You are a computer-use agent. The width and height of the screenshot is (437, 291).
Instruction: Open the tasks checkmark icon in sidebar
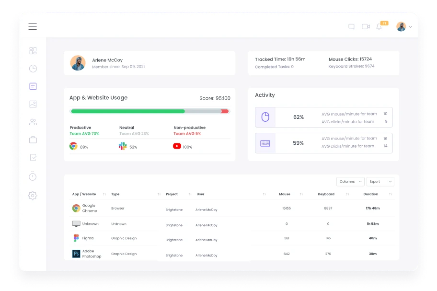(x=33, y=158)
